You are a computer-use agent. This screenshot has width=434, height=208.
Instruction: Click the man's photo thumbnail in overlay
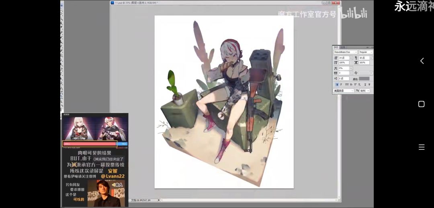(x=106, y=193)
